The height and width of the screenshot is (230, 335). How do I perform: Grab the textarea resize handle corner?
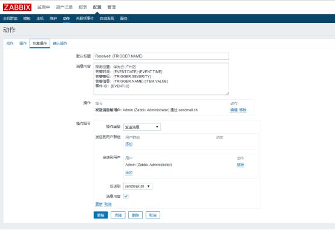pyautogui.click(x=227, y=93)
